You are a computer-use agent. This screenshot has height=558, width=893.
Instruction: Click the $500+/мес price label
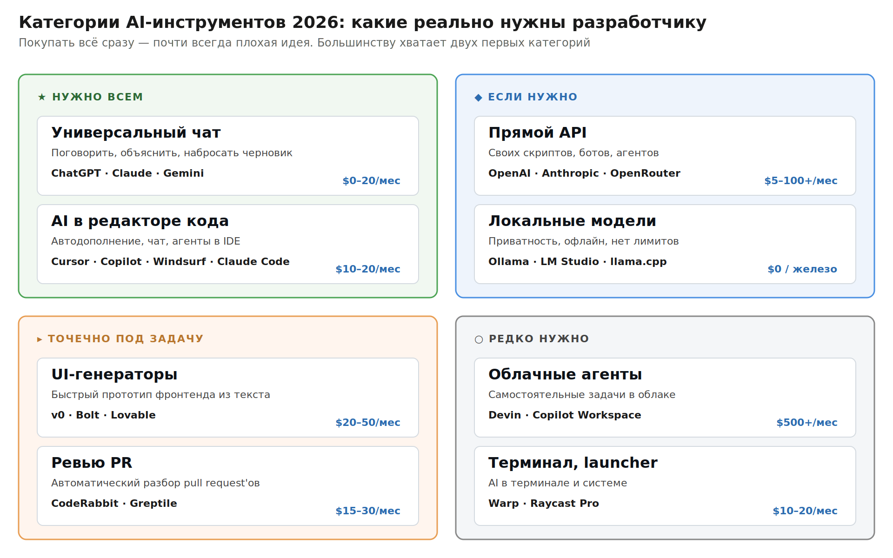[x=807, y=422]
